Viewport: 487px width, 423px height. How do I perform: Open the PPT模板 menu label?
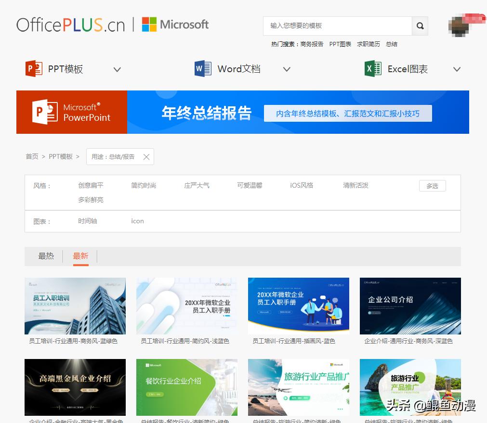pos(66,69)
